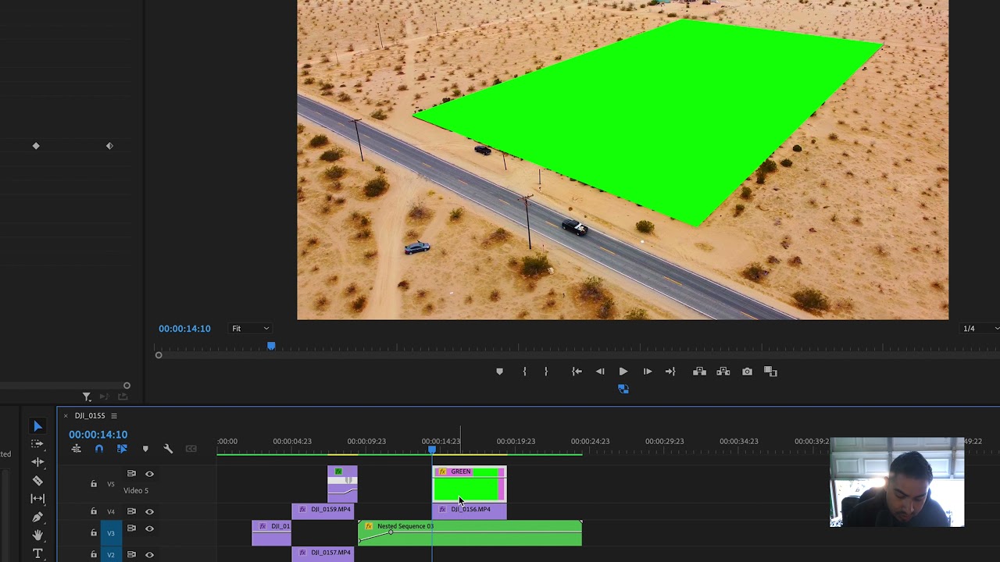Toggle blue button below play control
The image size is (1000, 562).
(x=623, y=389)
